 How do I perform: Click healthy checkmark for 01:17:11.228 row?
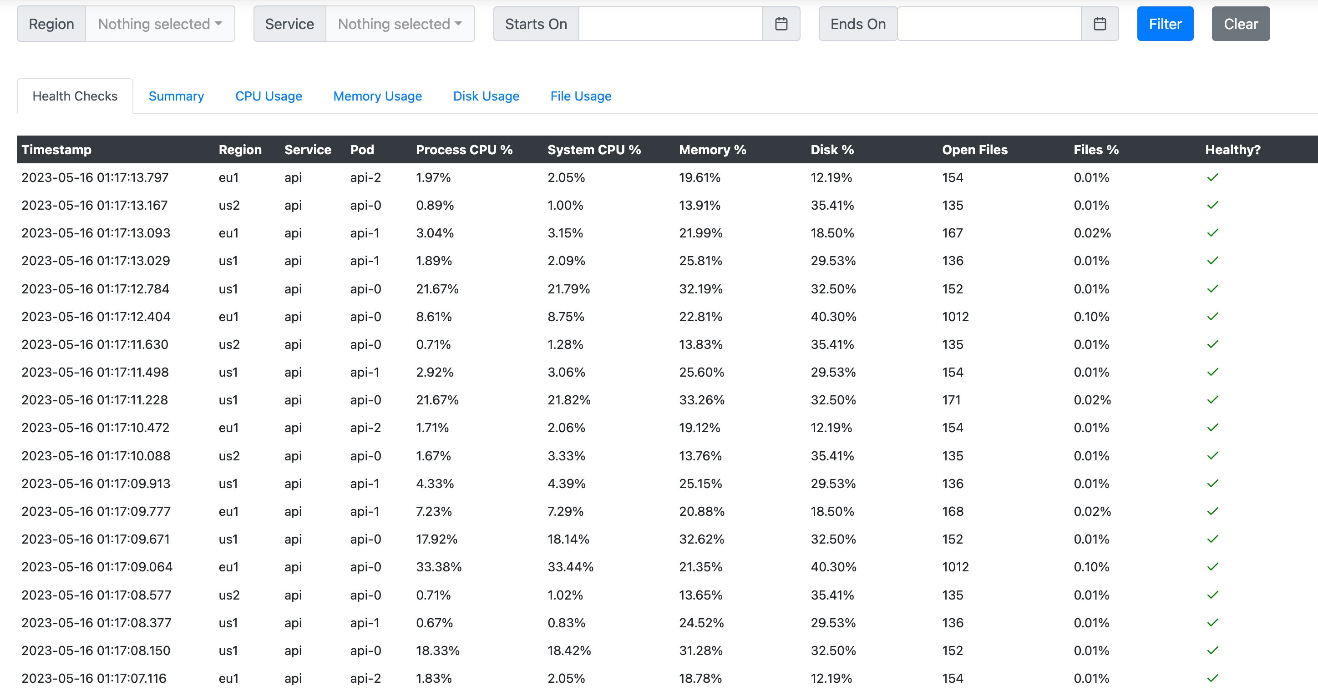[1212, 400]
